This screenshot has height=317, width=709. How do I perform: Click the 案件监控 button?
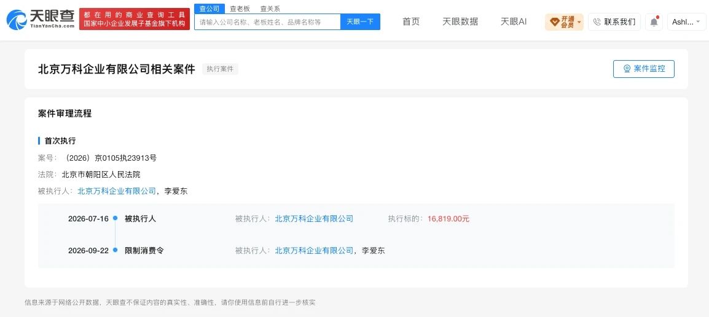pyautogui.click(x=643, y=69)
